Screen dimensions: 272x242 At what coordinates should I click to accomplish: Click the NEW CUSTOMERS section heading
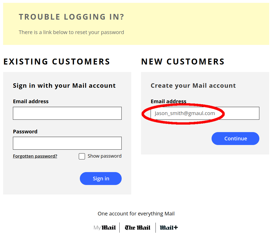coord(183,61)
